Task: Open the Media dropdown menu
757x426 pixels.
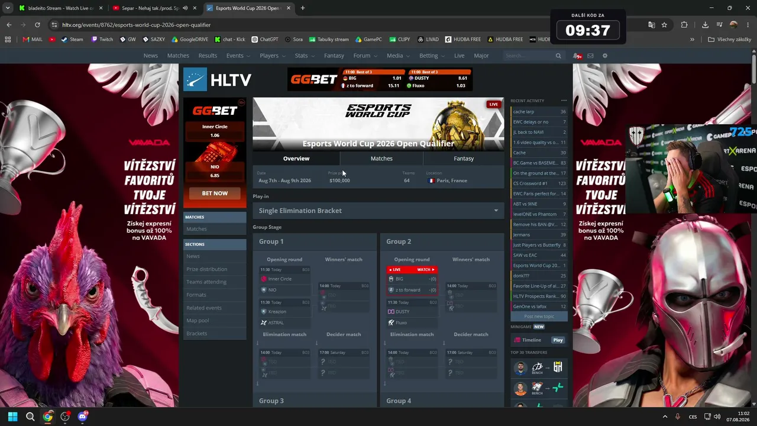Action: pos(398,56)
